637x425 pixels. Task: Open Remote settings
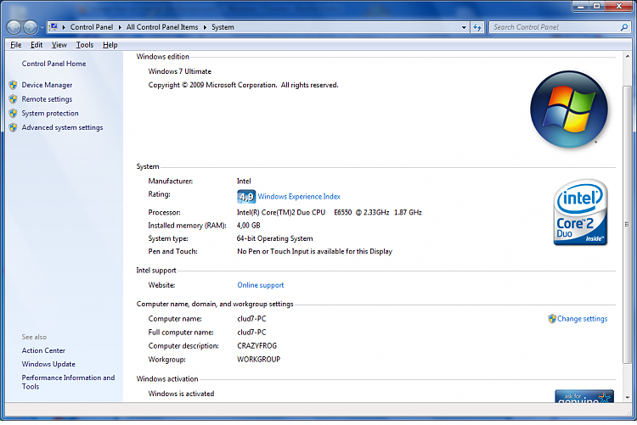47,99
